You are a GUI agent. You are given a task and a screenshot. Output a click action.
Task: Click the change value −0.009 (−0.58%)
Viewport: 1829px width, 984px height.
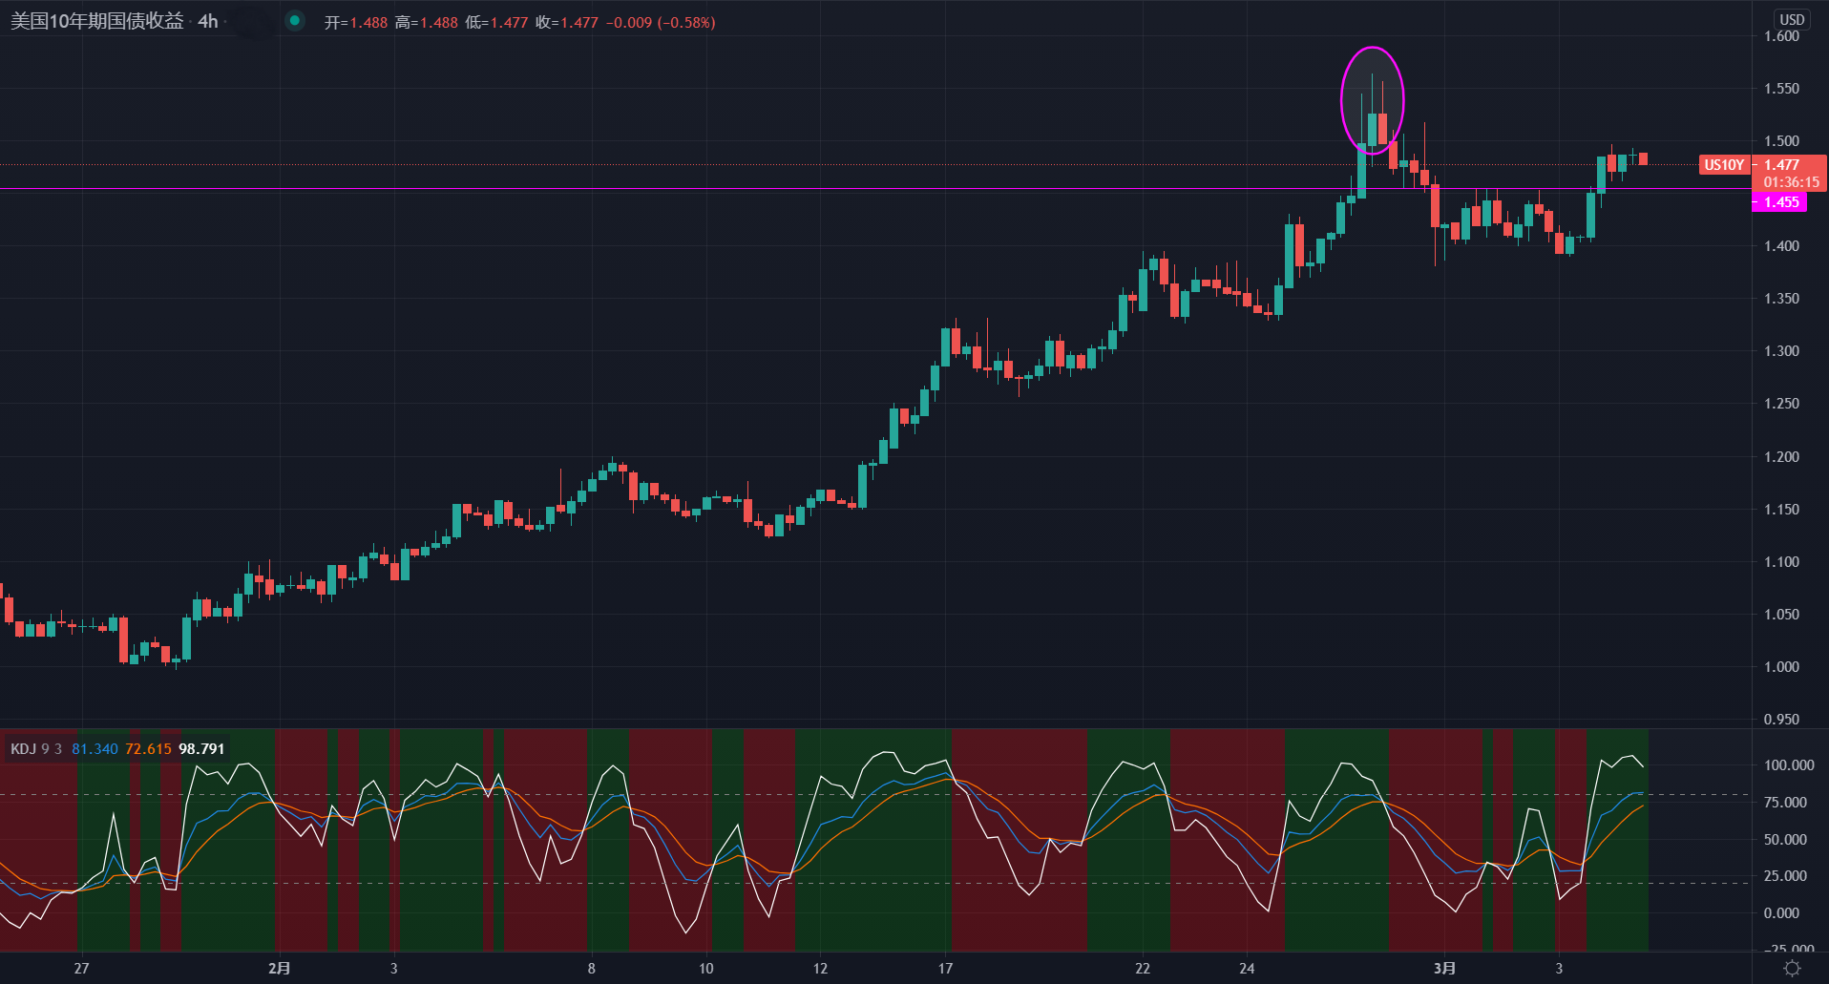click(x=661, y=22)
